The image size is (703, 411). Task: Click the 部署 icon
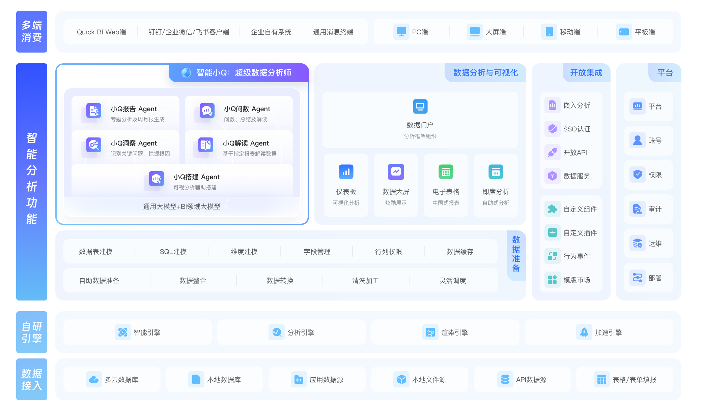pos(637,278)
